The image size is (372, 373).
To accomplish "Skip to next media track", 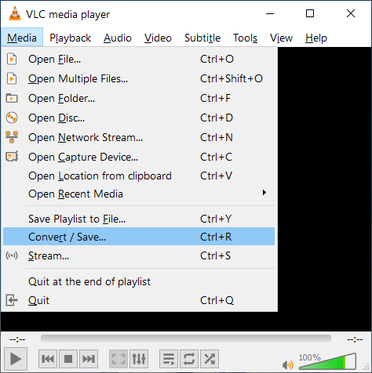I will tap(89, 359).
